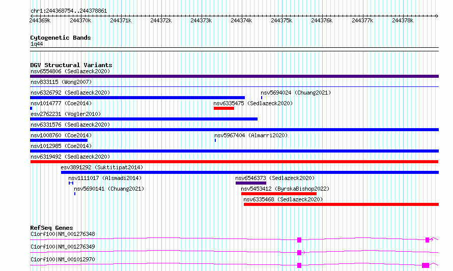Click the first exon box of NM_001012970
The image size is (453, 271).
click(299, 265)
